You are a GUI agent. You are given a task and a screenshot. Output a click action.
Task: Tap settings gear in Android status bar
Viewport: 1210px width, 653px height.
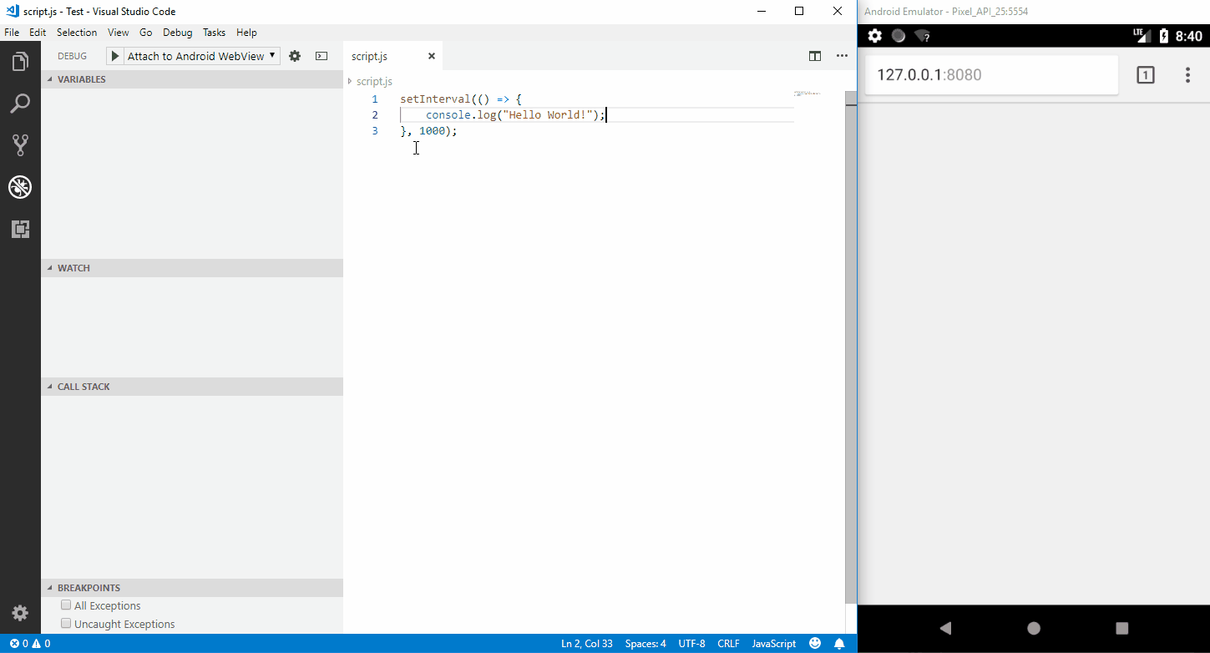(x=875, y=36)
